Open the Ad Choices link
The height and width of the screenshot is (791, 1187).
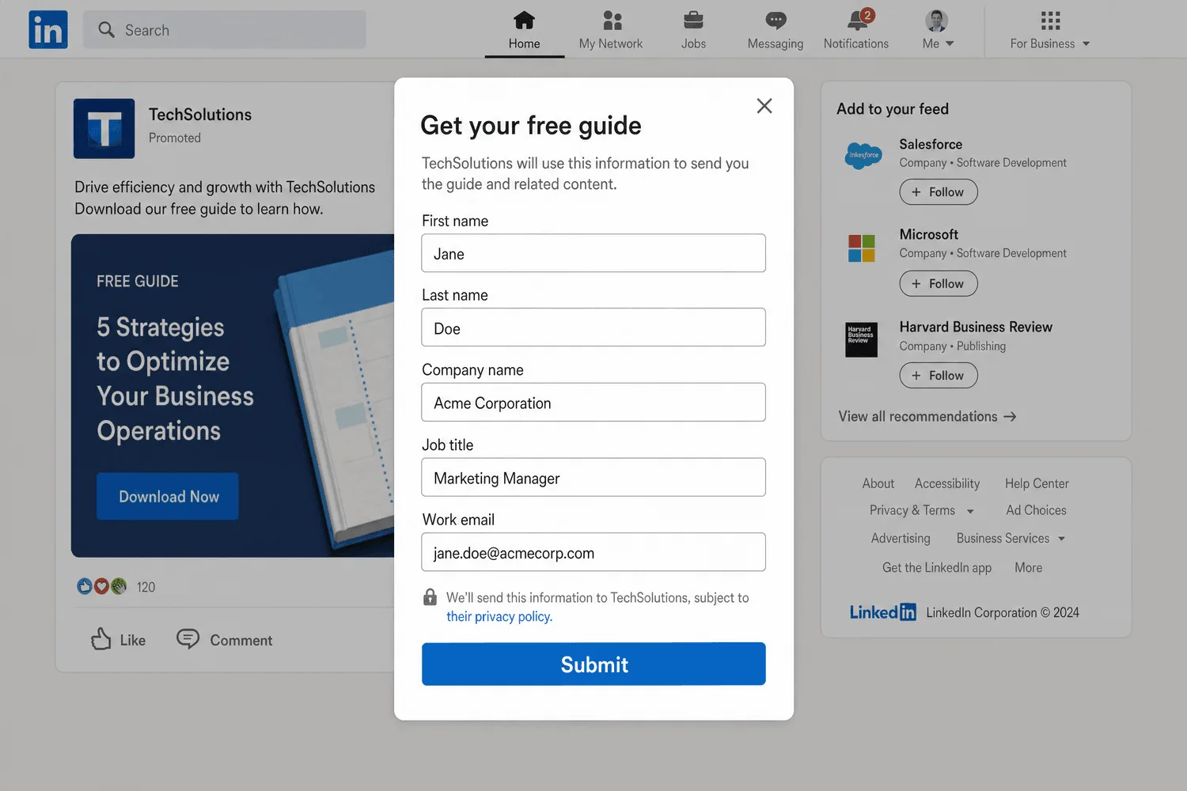pyautogui.click(x=1036, y=510)
